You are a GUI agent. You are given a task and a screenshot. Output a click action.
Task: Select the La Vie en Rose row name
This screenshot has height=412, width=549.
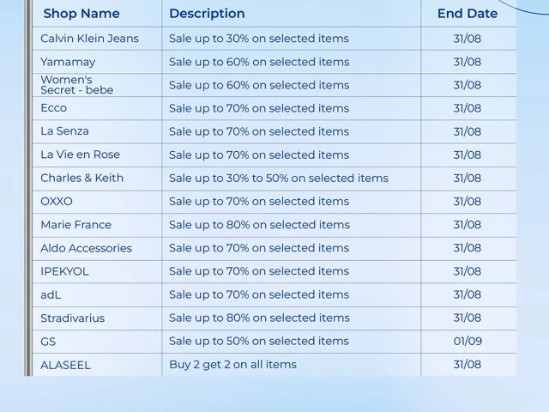[80, 154]
